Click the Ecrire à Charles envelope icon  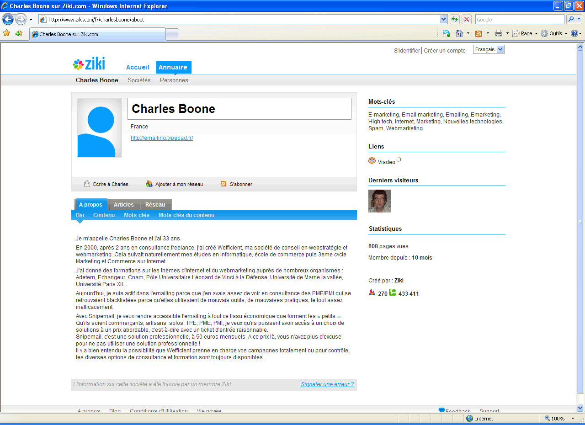pos(87,184)
